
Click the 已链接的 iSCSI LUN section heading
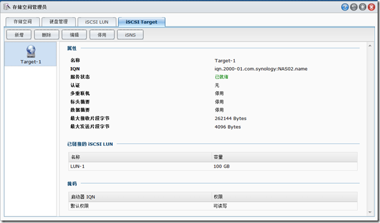tap(90, 144)
